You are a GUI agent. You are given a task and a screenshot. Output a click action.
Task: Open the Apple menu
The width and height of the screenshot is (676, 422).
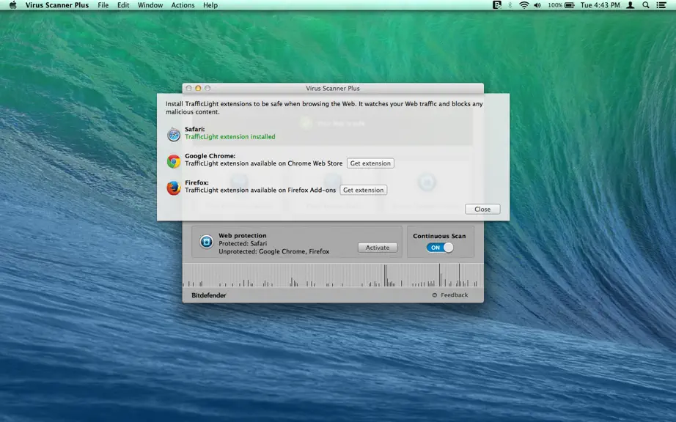[13, 5]
